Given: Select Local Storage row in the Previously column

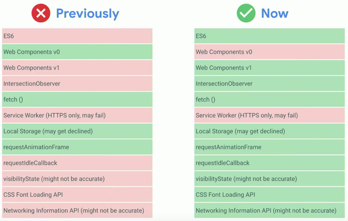Looking at the screenshot, I should [x=77, y=131].
